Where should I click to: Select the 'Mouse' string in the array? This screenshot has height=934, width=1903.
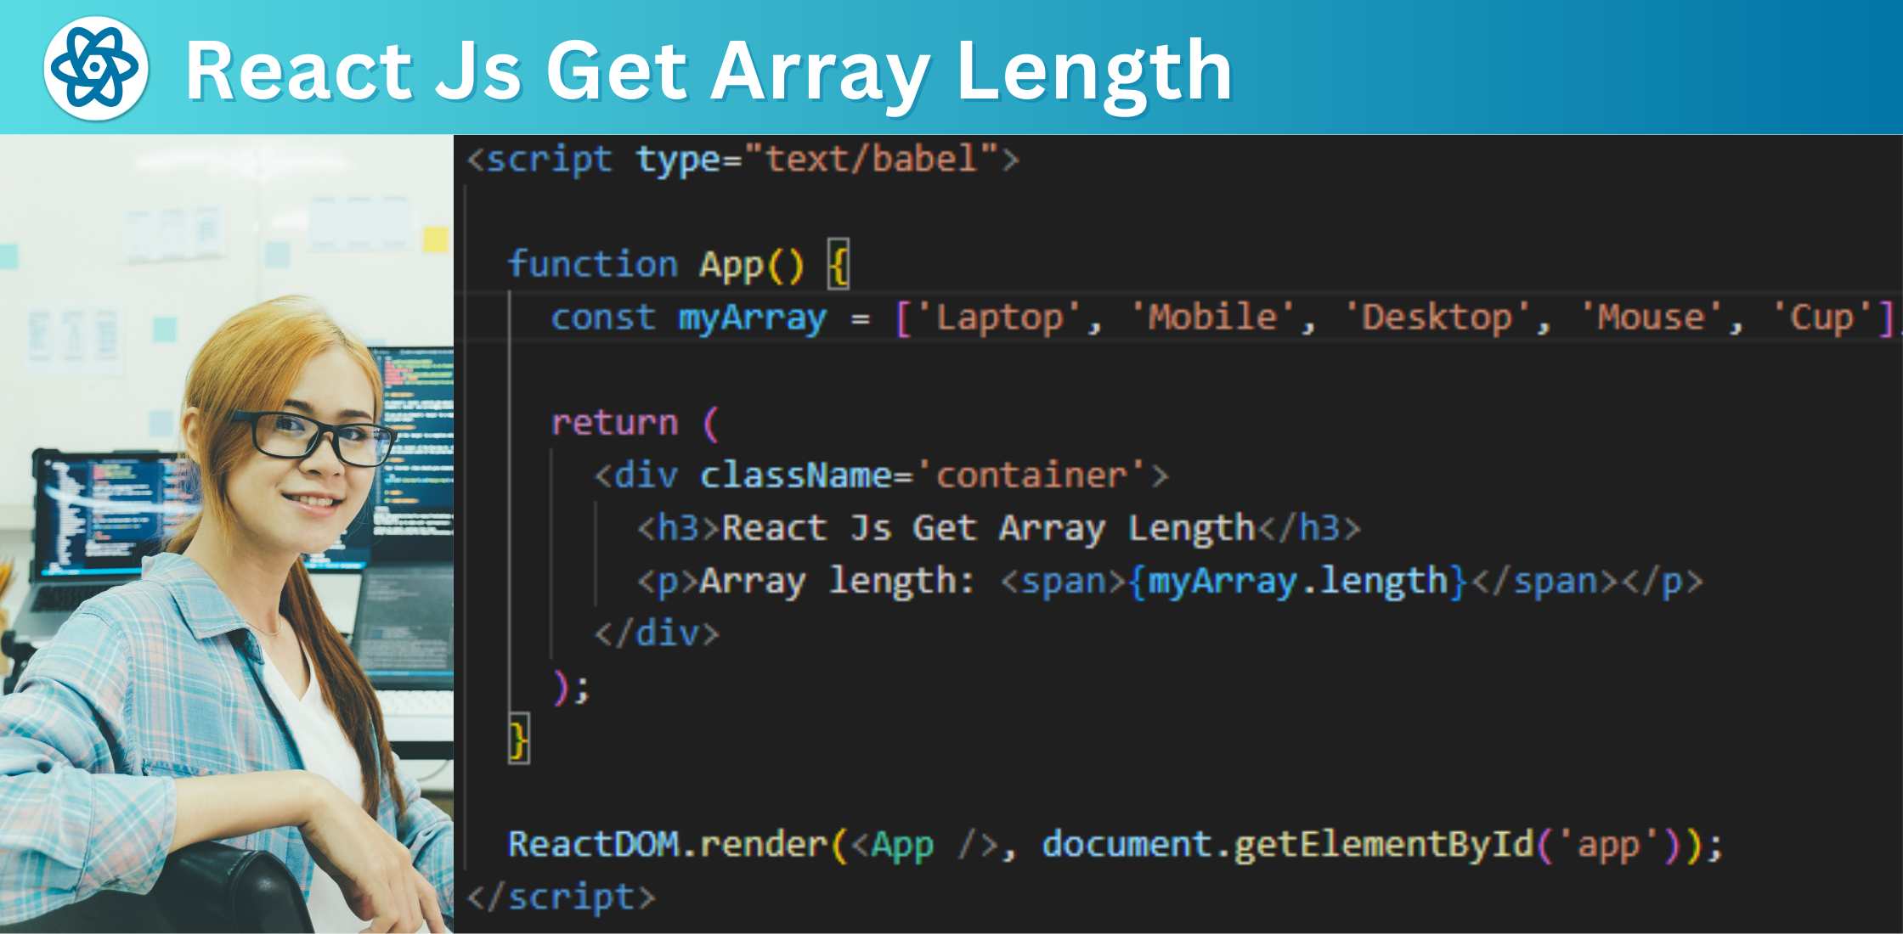pyautogui.click(x=1651, y=318)
